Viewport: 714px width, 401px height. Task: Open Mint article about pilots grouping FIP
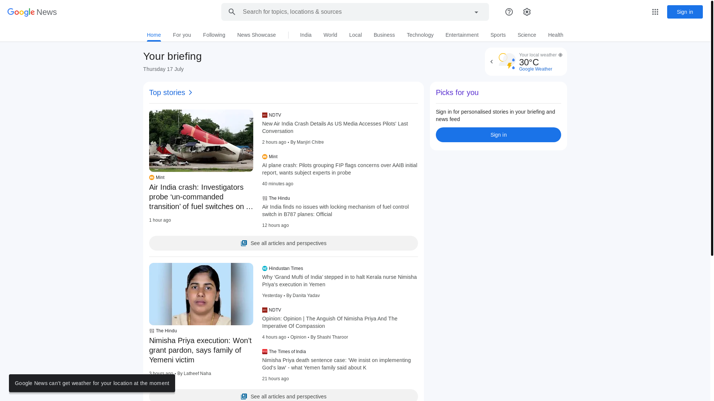(340, 169)
